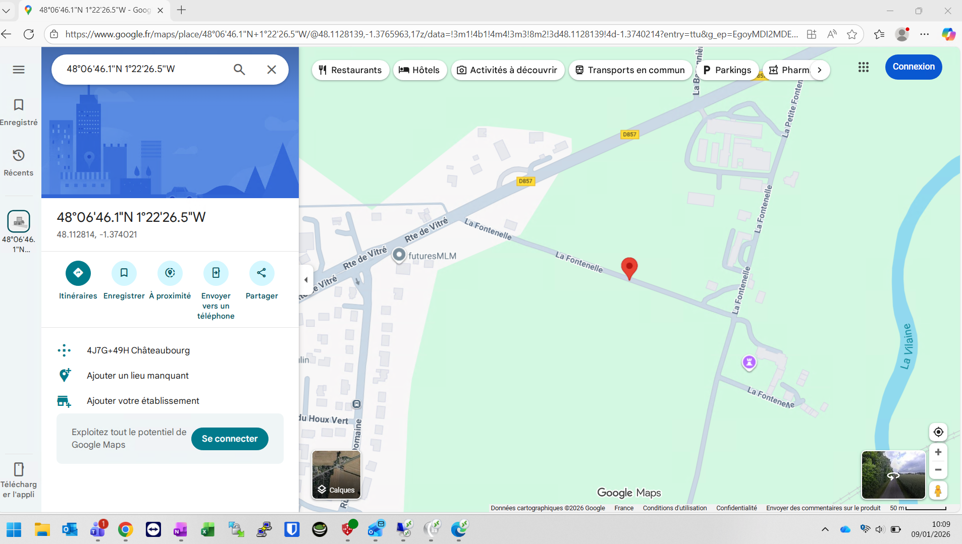
Task: Click the Connexion sign-in button
Action: pyautogui.click(x=914, y=67)
